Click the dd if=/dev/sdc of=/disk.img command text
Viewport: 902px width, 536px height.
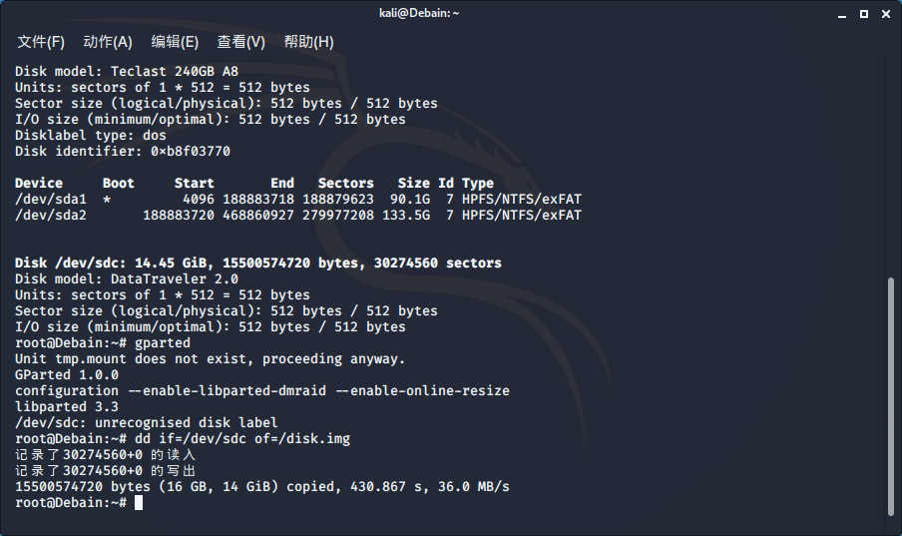(x=242, y=439)
